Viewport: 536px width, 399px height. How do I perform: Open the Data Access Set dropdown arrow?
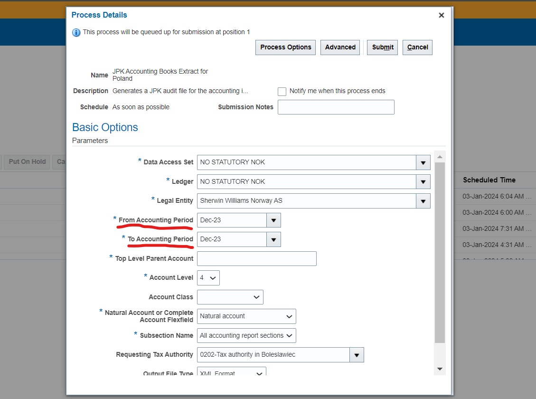point(423,162)
